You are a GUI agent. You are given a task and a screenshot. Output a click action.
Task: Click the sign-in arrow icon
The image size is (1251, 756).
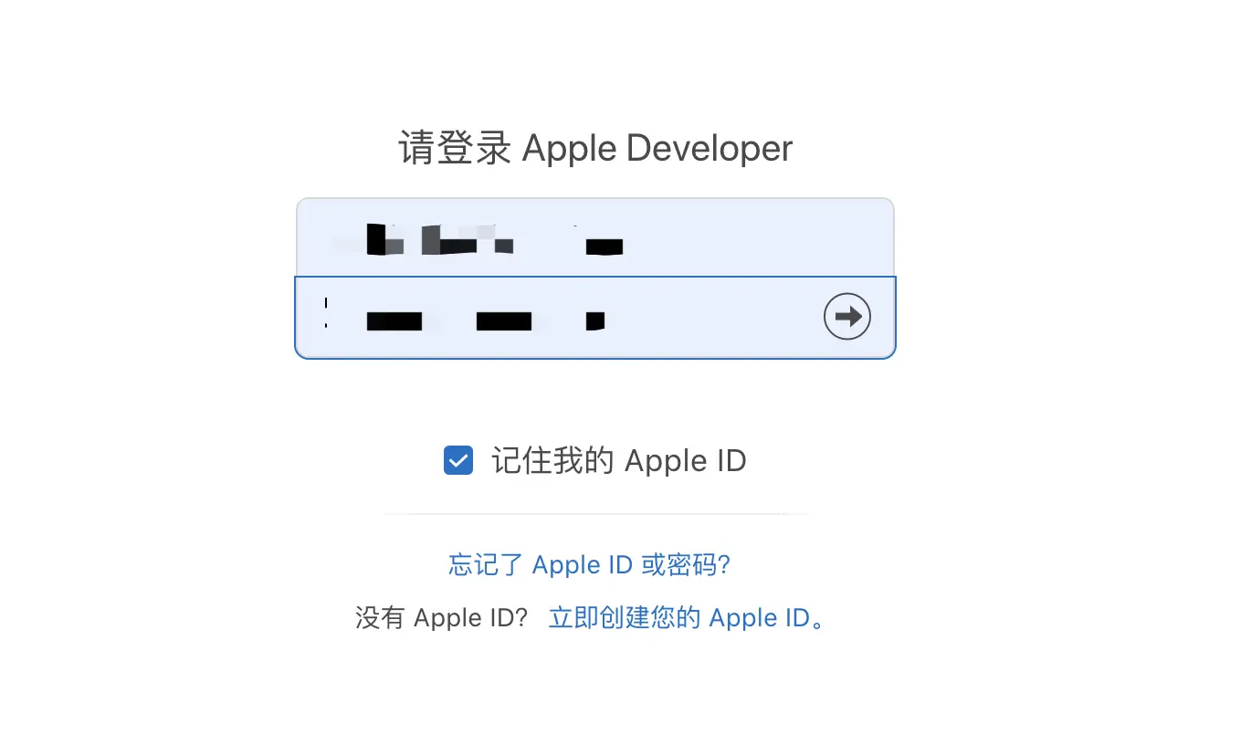[x=847, y=317]
